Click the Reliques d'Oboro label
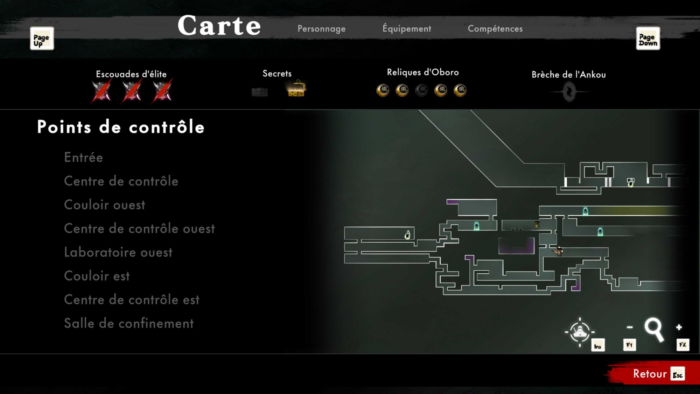The height and width of the screenshot is (394, 700). (423, 72)
